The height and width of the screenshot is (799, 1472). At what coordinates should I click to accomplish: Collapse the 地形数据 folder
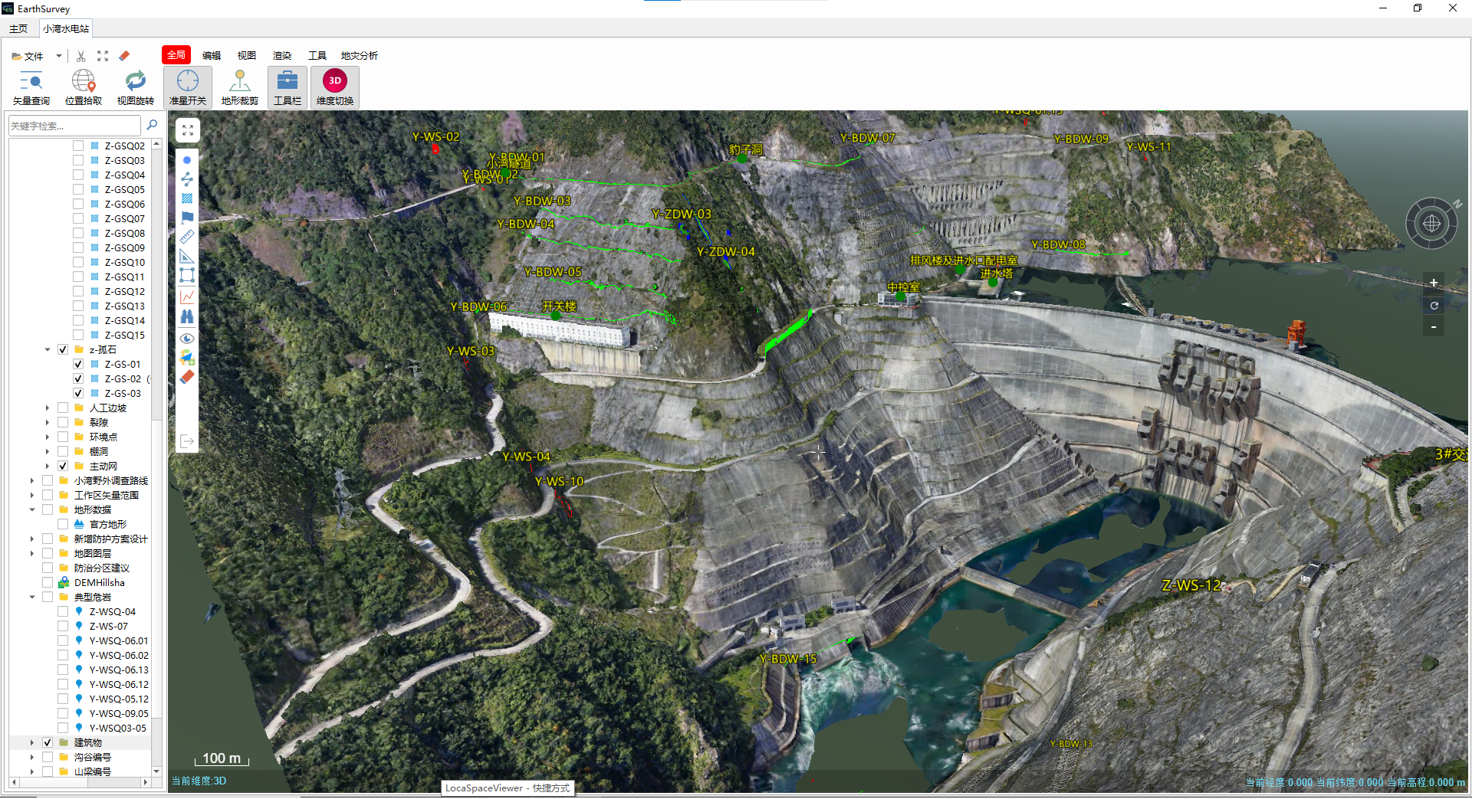click(32, 509)
